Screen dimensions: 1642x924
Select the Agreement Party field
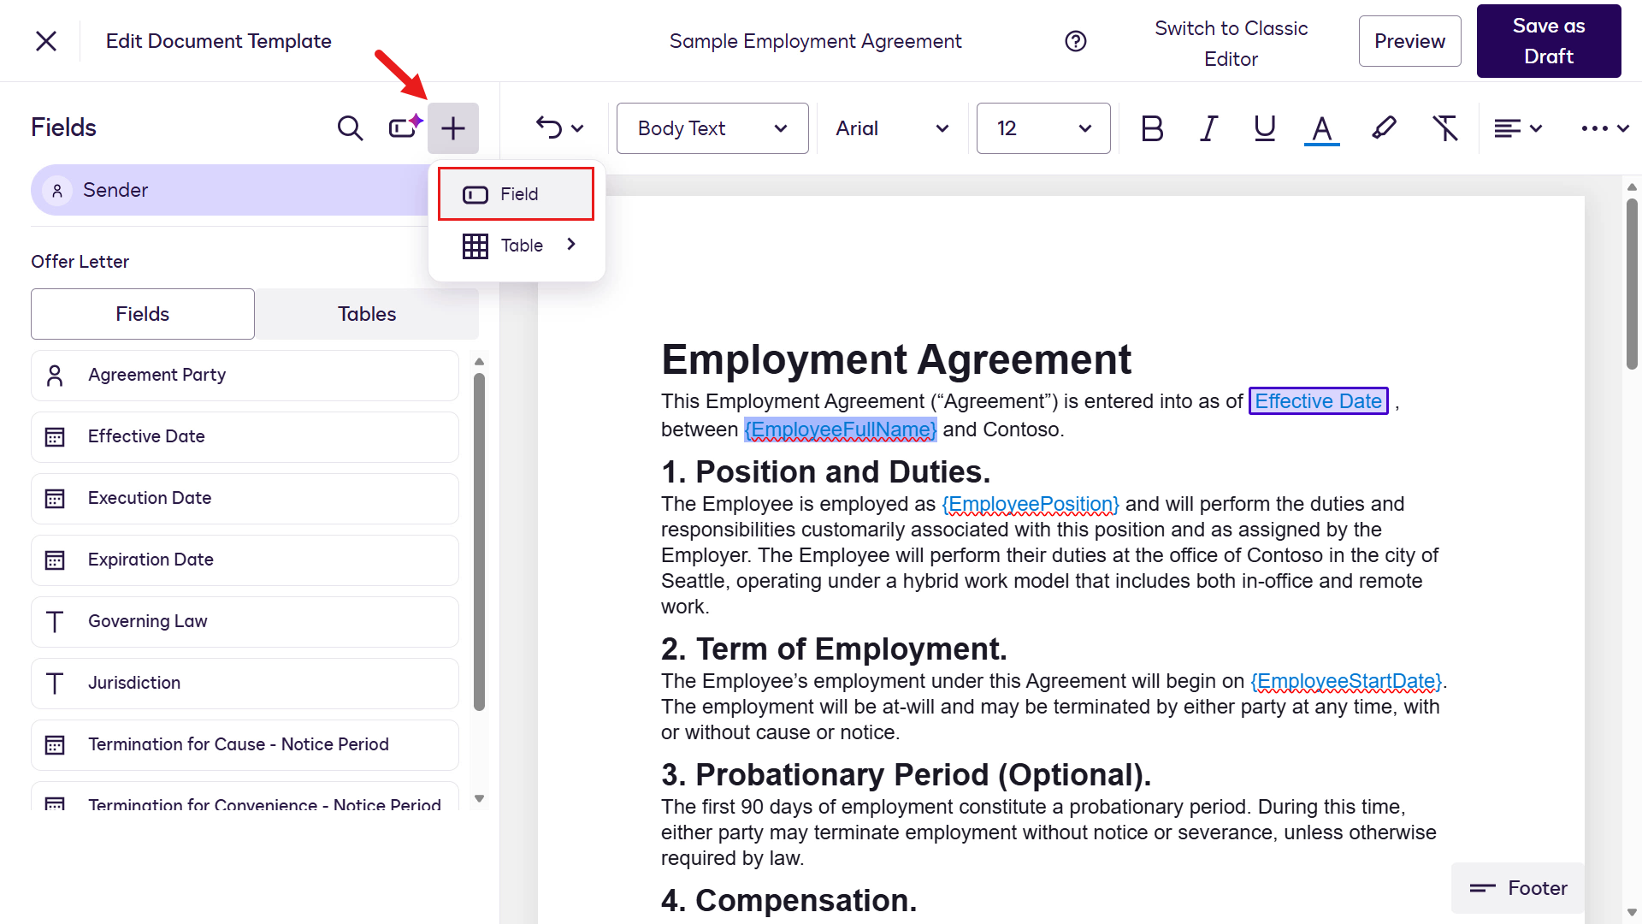tap(245, 375)
